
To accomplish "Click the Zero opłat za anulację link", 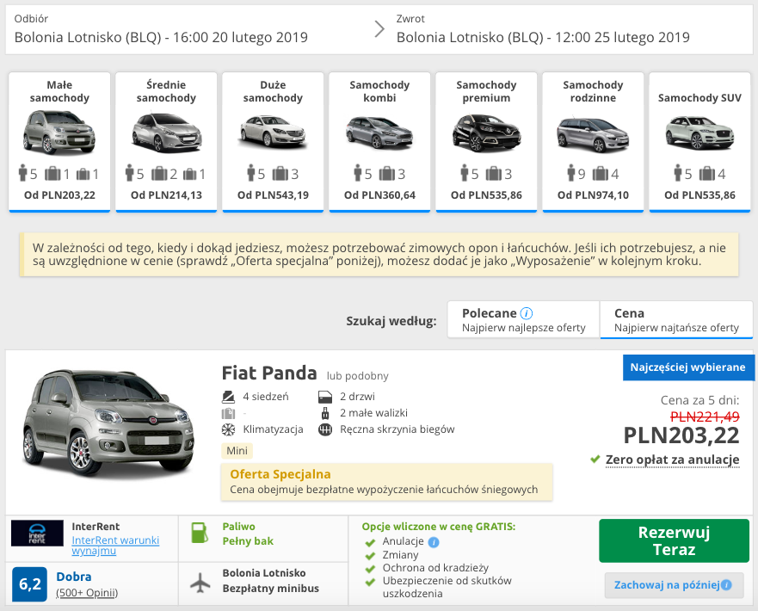I will (x=673, y=460).
